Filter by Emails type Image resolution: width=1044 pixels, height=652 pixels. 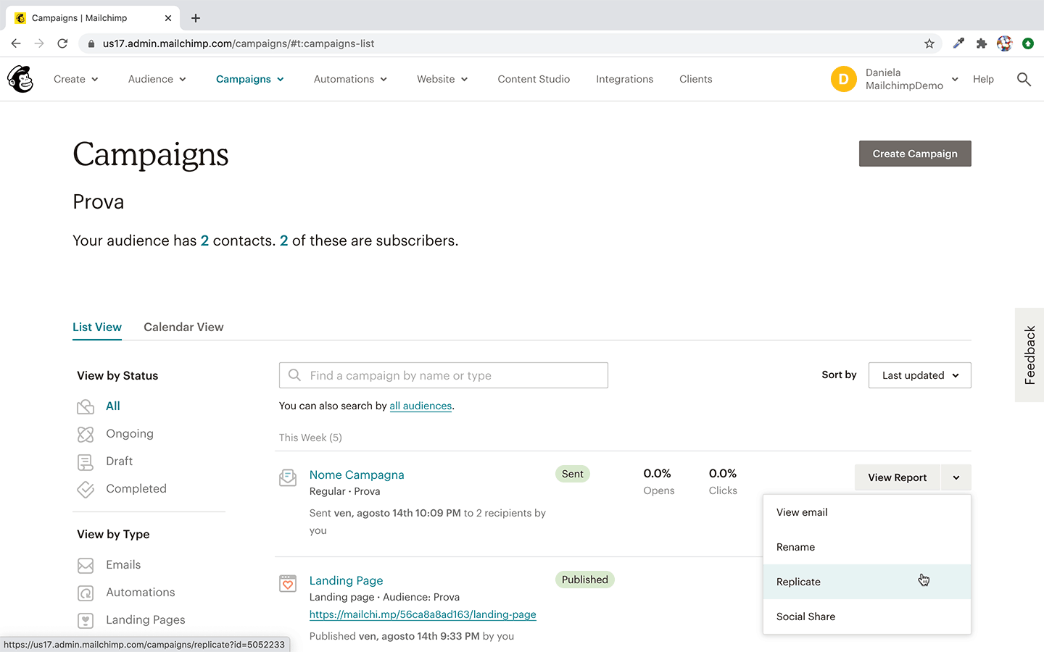[x=123, y=565]
